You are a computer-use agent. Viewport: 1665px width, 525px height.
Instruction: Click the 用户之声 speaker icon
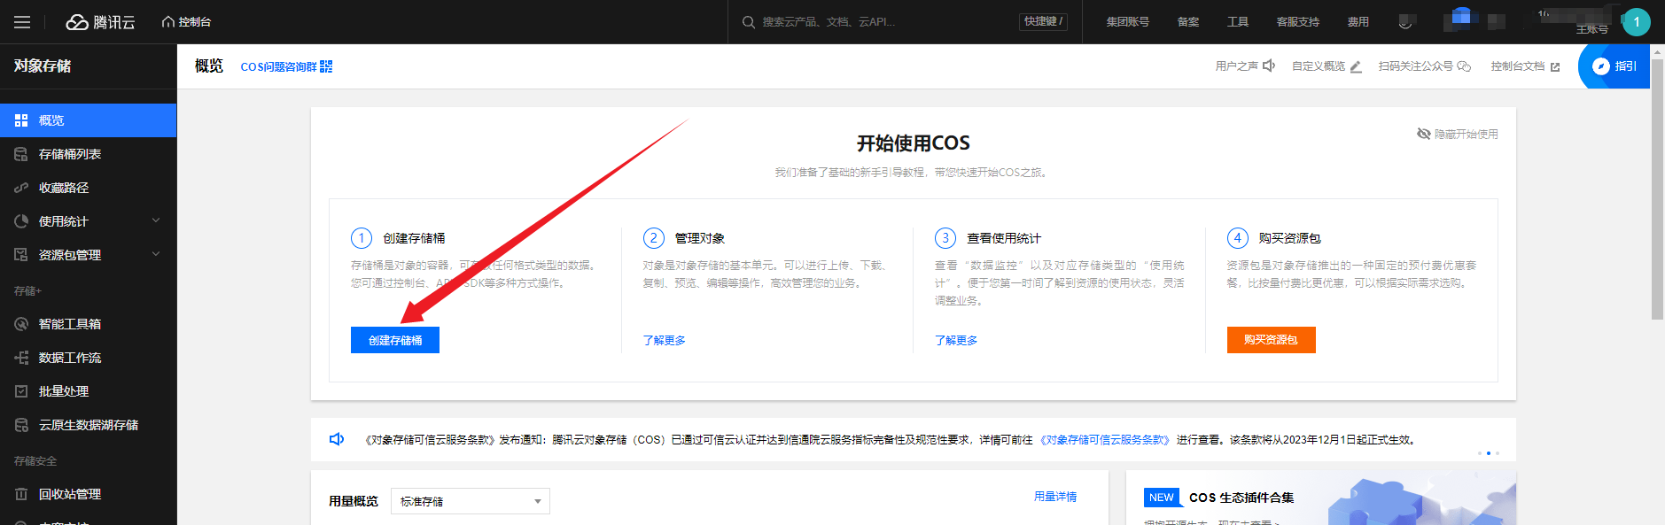[x=1269, y=66]
